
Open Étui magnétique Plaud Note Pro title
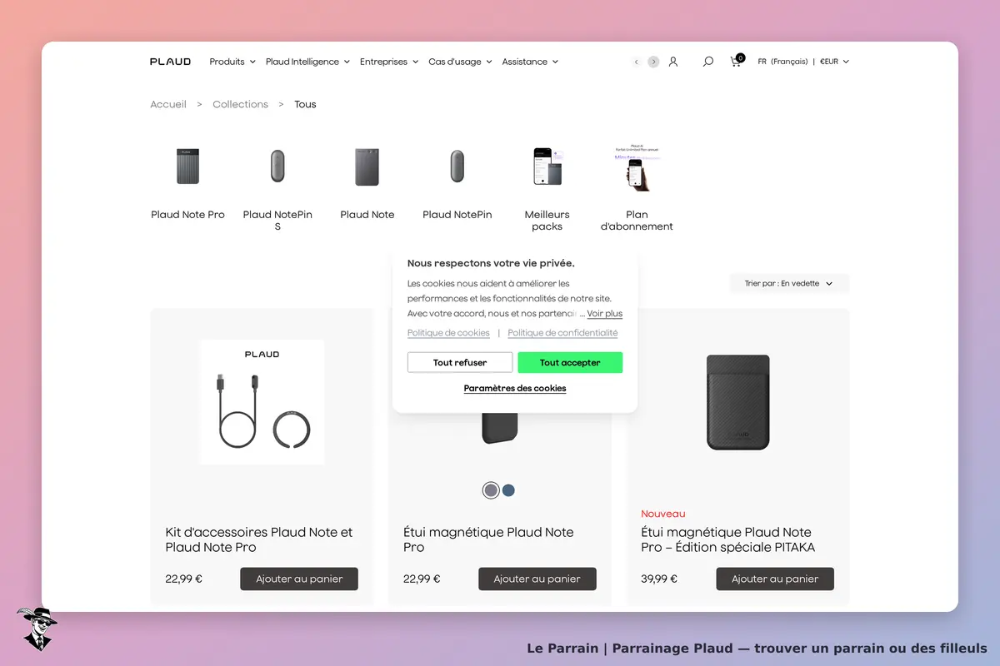488,539
